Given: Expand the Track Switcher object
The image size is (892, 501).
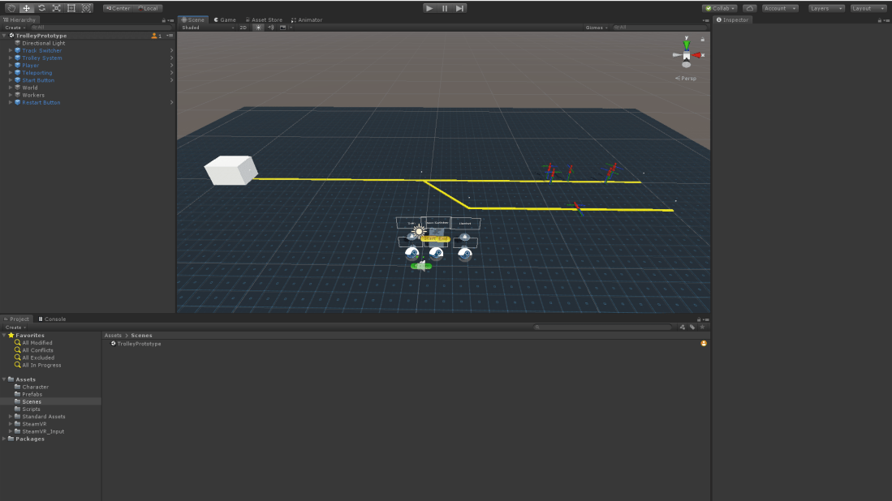Looking at the screenshot, I should [x=11, y=50].
